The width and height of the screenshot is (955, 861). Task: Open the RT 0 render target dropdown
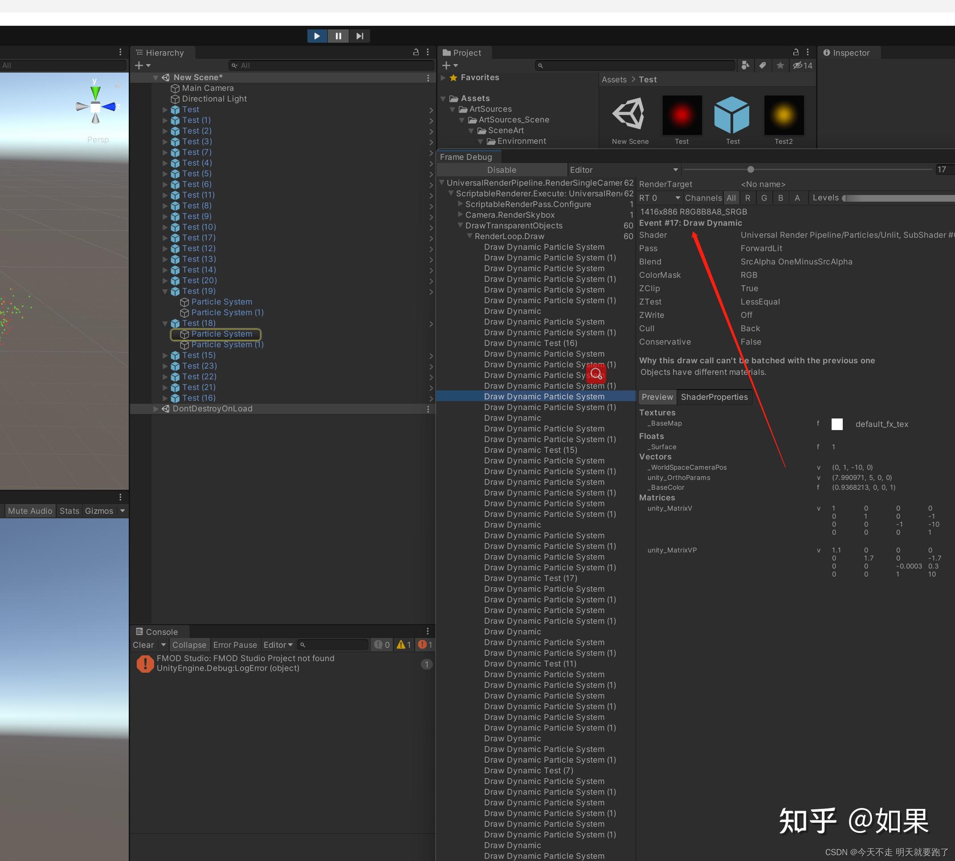click(659, 198)
